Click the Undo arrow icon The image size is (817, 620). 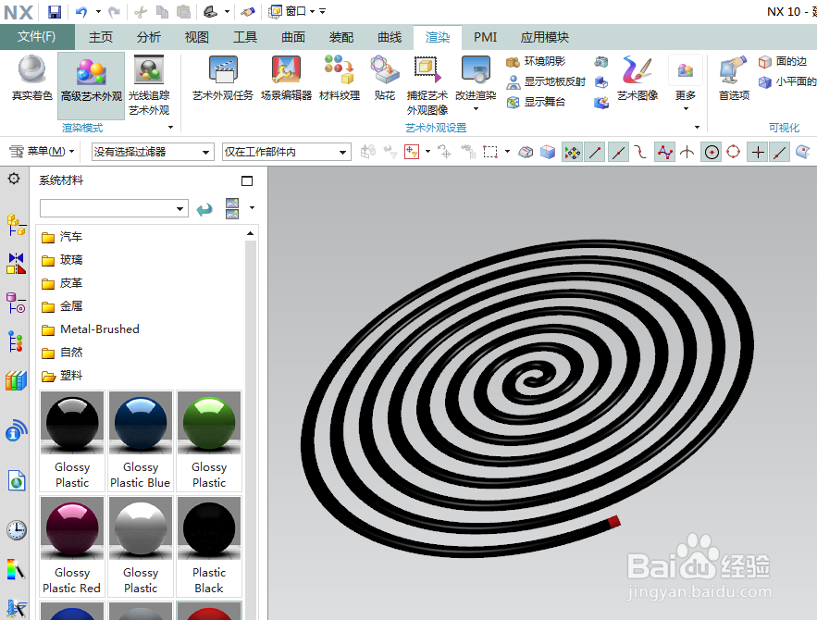80,11
